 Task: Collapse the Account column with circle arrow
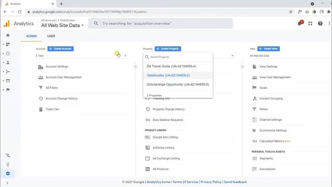click(x=135, y=67)
